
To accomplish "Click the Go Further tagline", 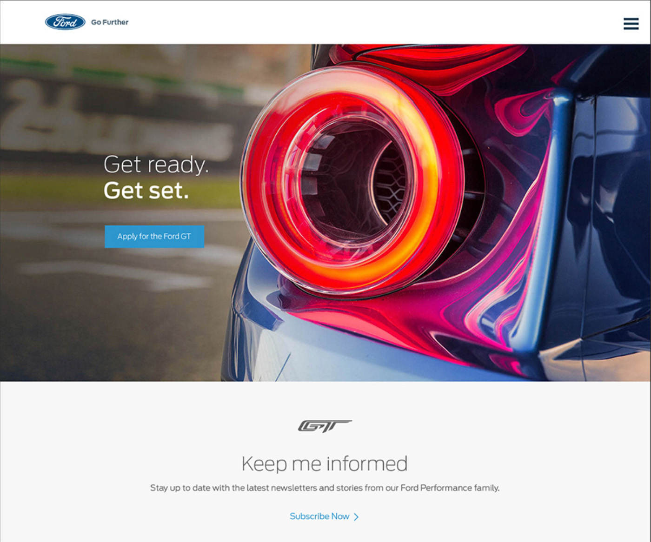I will click(x=110, y=22).
